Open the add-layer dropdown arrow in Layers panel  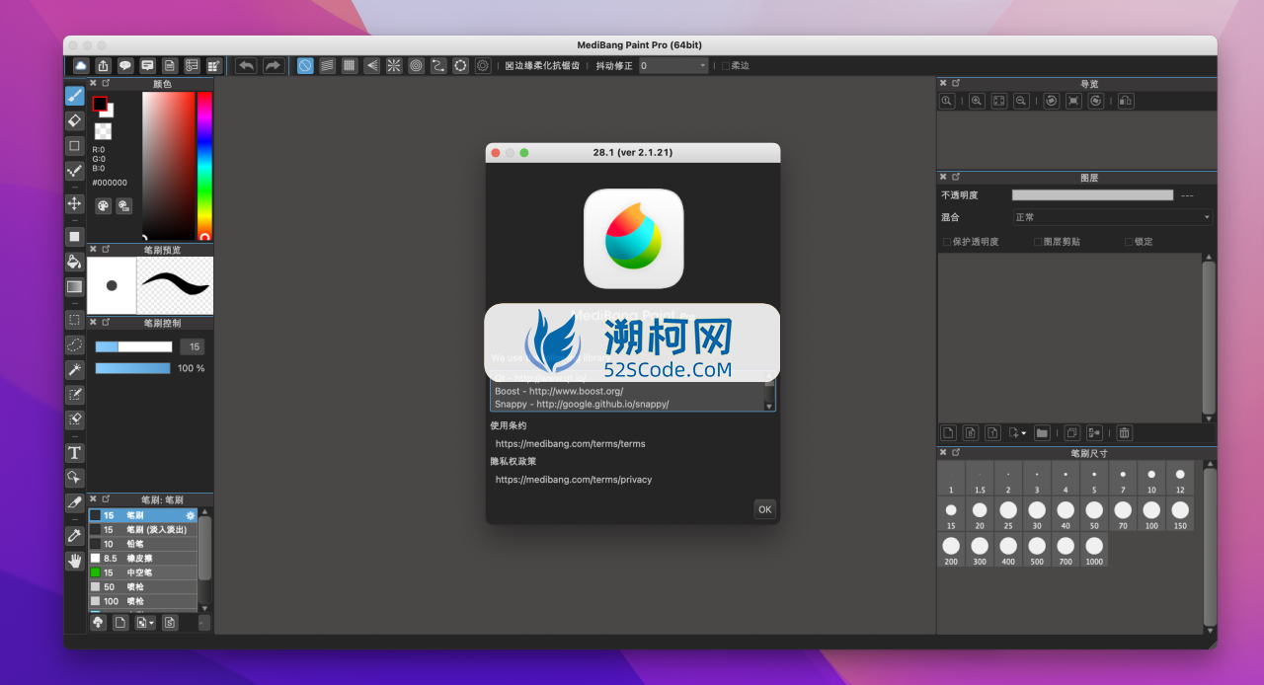1024,433
